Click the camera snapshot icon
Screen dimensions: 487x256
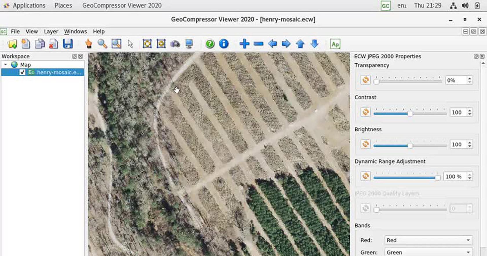[175, 44]
